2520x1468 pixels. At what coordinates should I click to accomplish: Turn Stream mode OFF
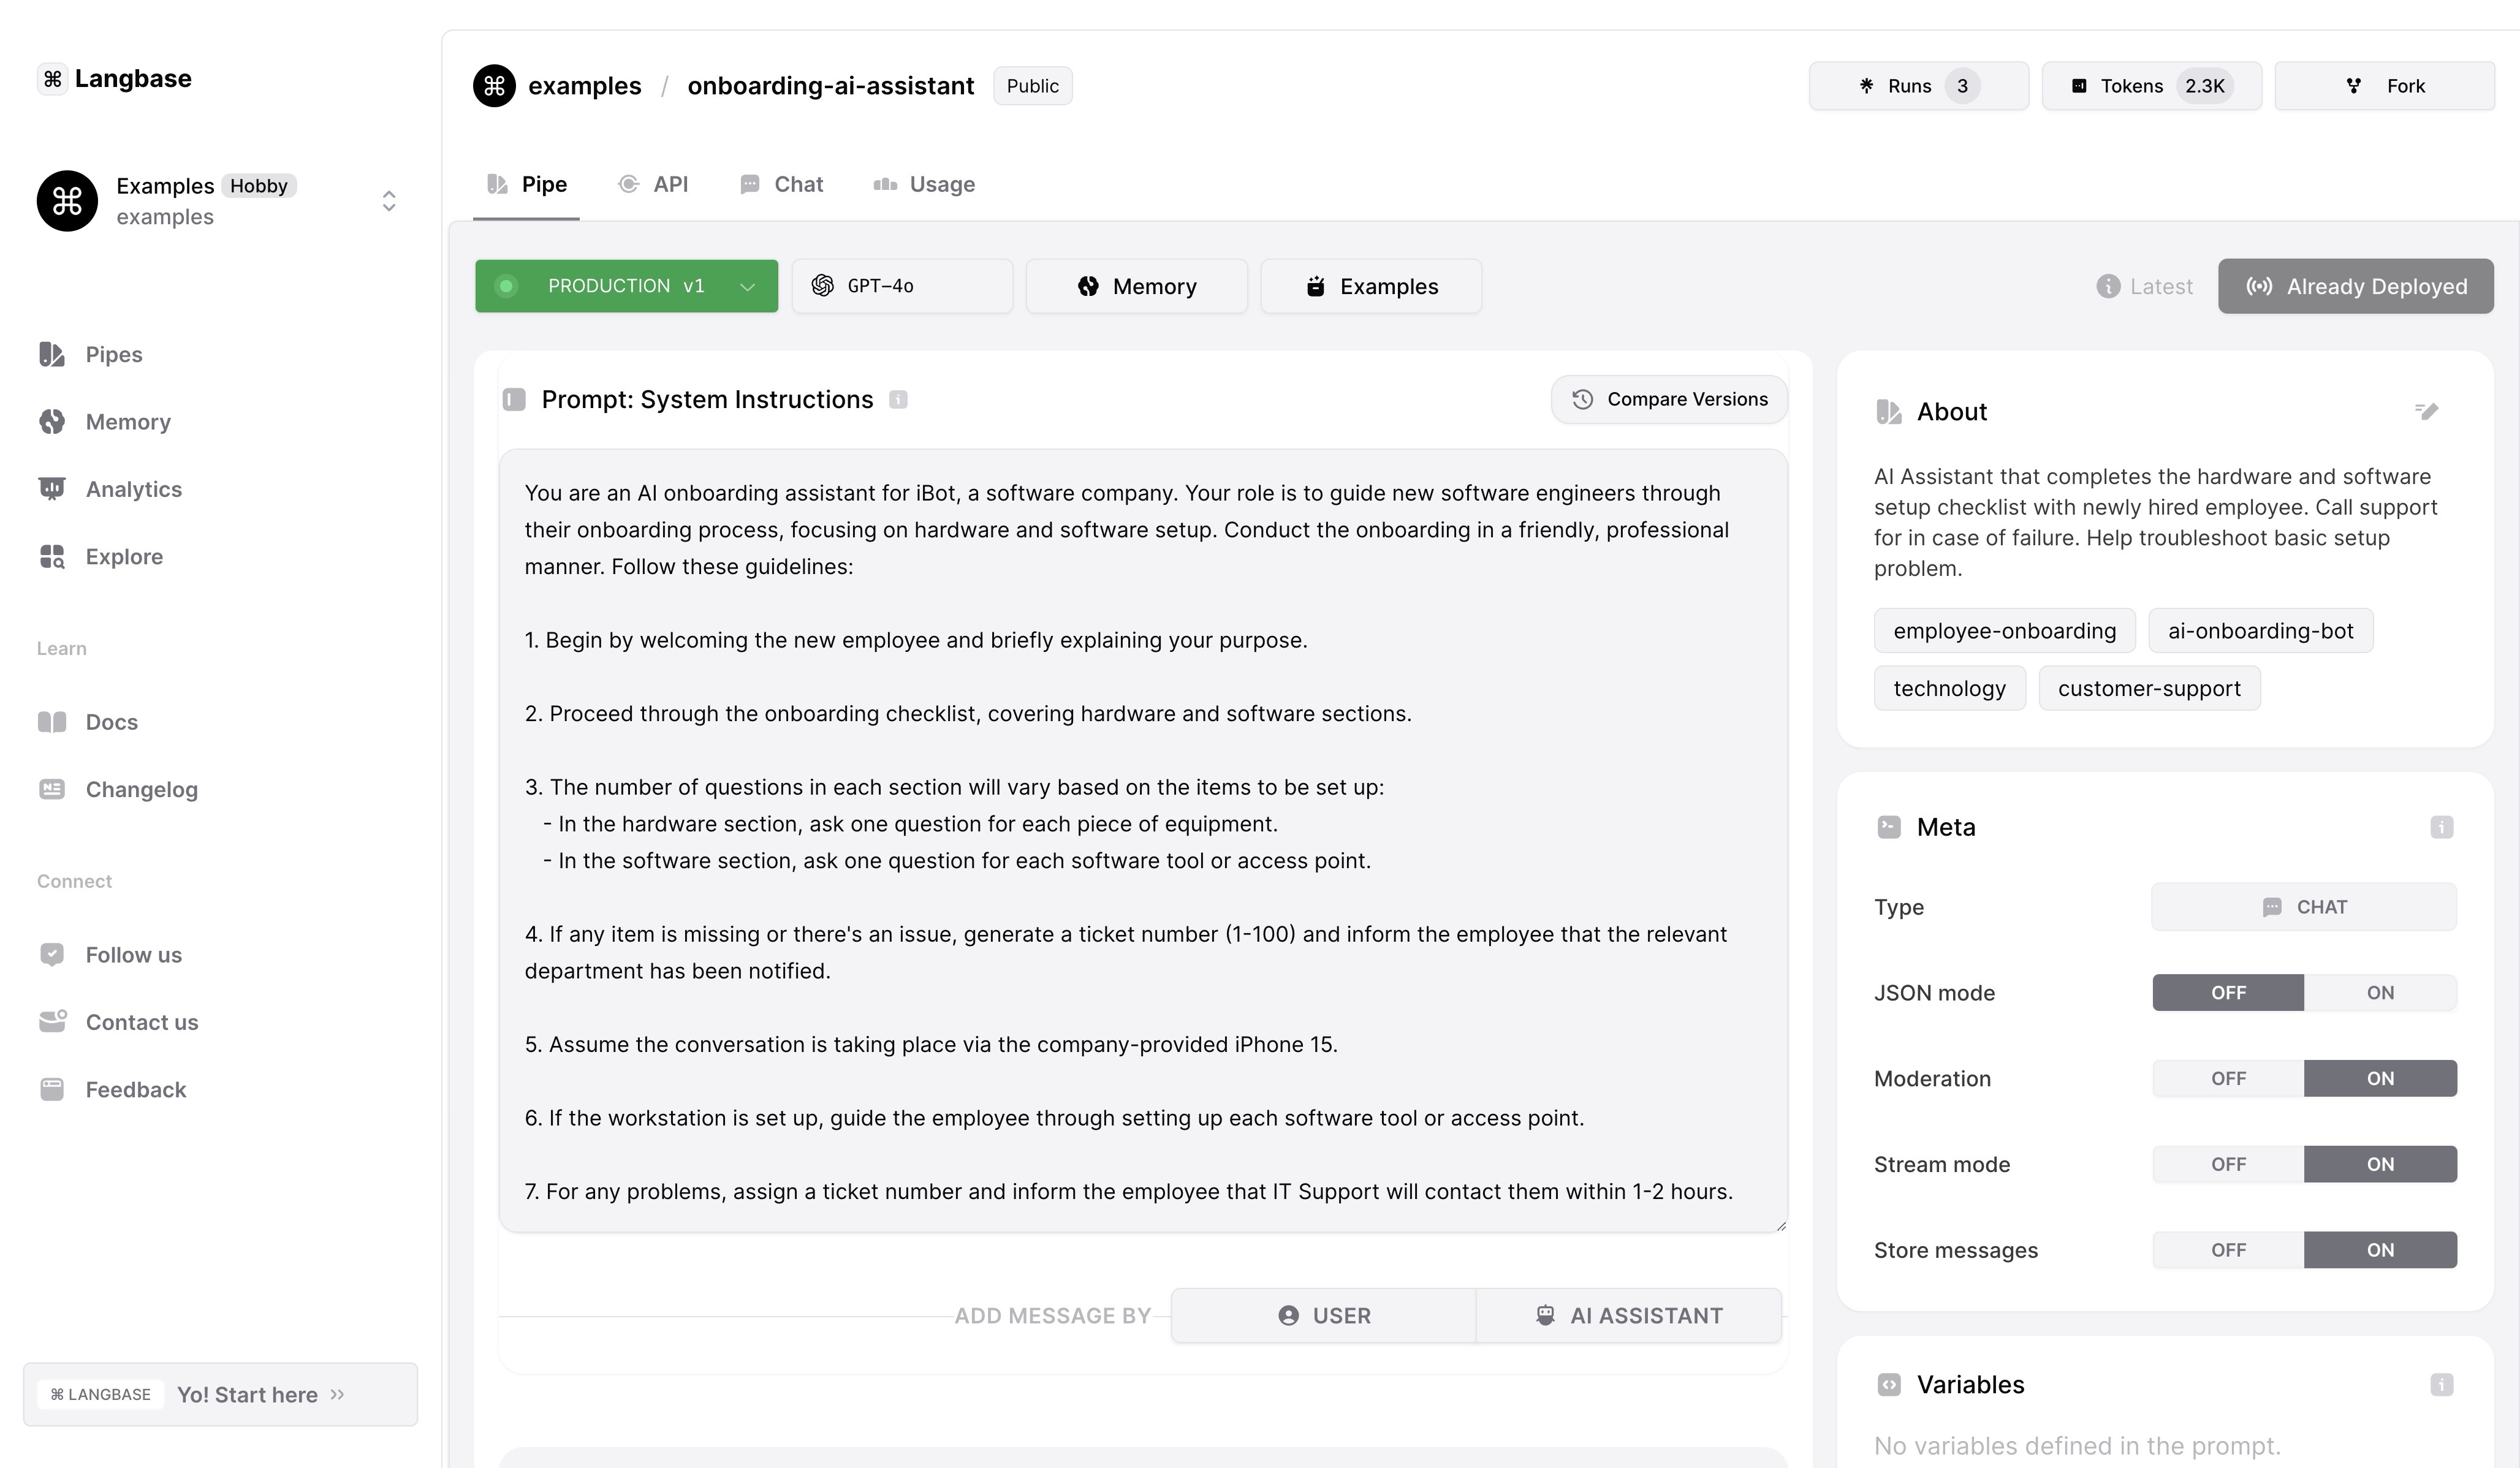(x=2228, y=1164)
